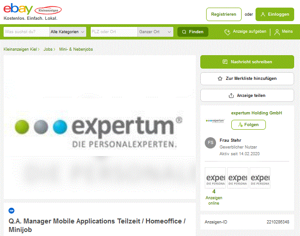Expand the Ganzer Ort radius dropdown
Viewport: 300px width, 236px height.
[x=155, y=32]
